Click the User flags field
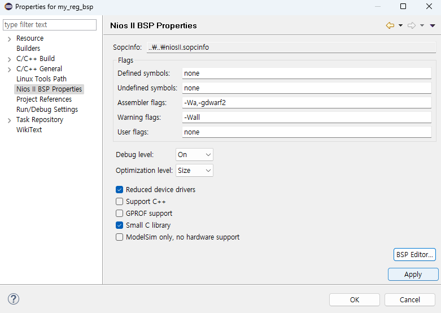 click(x=307, y=132)
